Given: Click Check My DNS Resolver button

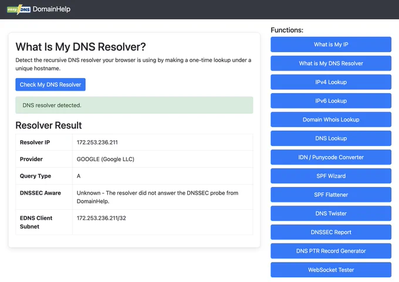Looking at the screenshot, I should (x=50, y=84).
